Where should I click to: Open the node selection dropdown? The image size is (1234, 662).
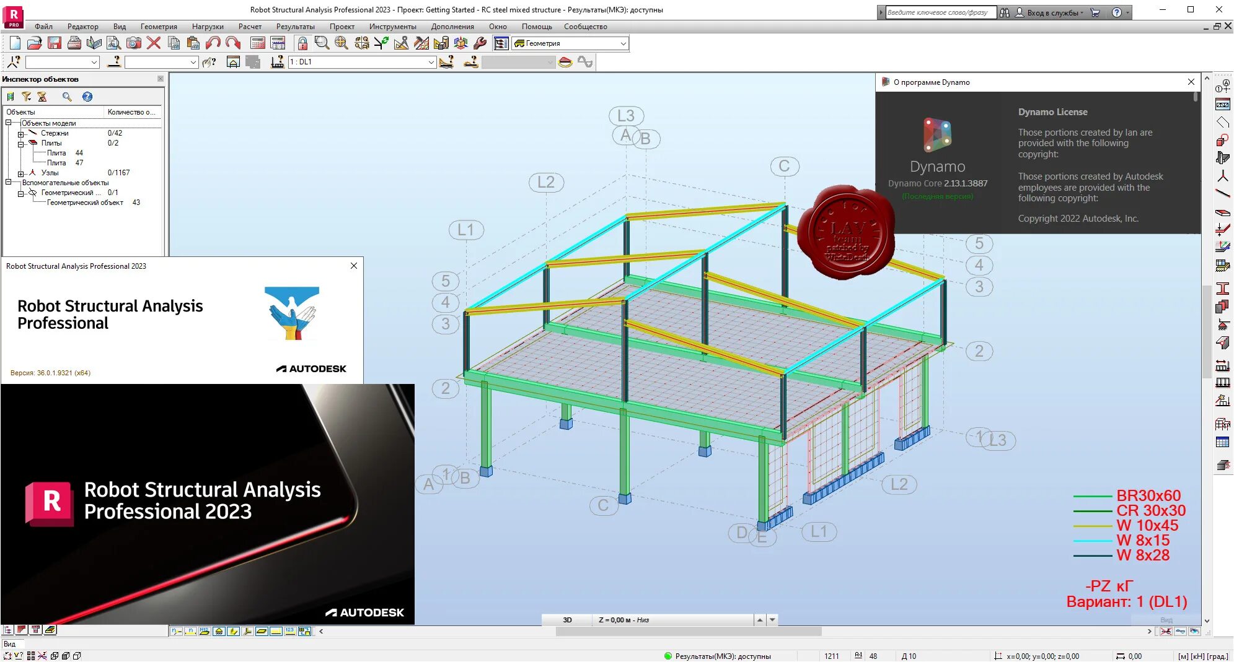[x=62, y=62]
